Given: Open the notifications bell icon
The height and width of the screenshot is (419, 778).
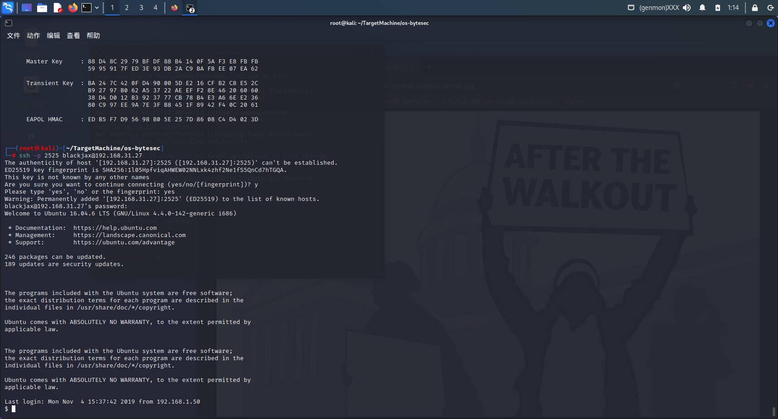Looking at the screenshot, I should click(x=702, y=8).
